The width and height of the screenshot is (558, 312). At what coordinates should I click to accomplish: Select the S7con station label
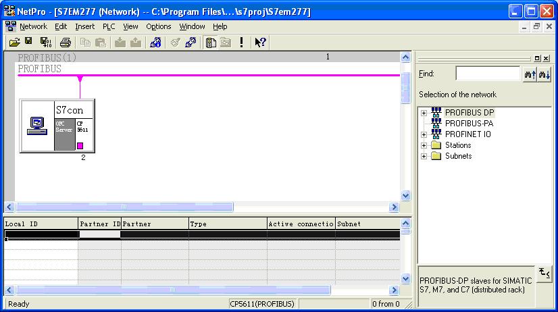[x=70, y=110]
